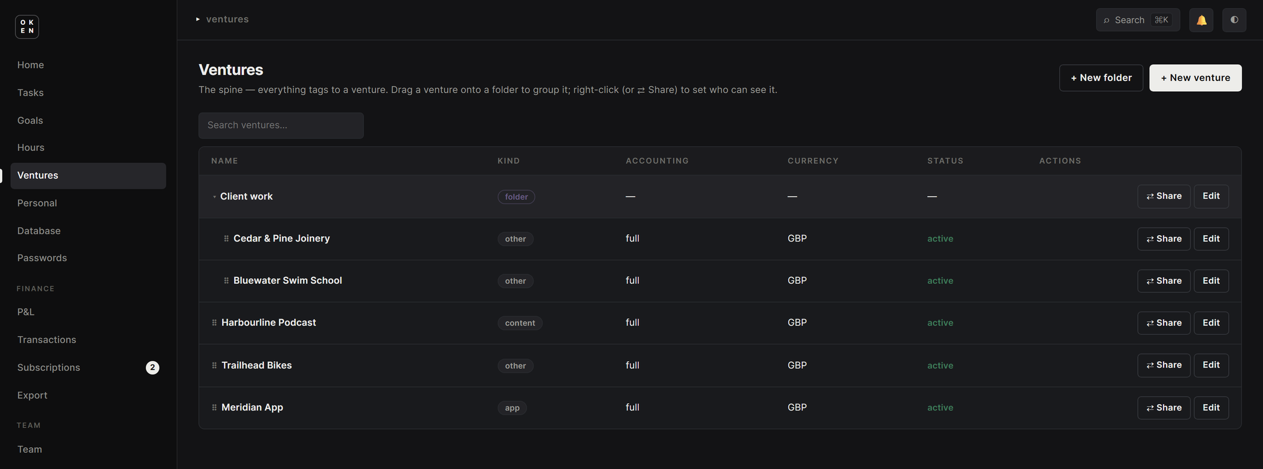The height and width of the screenshot is (469, 1263).
Task: Open Passwords in the sidebar
Action: coord(88,258)
